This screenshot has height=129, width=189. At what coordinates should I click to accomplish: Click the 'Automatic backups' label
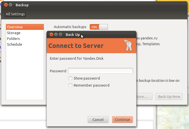click(70, 27)
